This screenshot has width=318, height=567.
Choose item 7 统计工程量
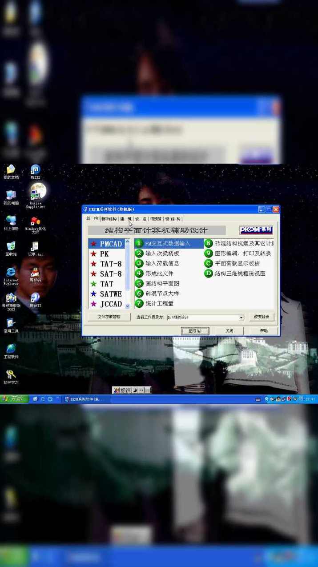click(155, 303)
